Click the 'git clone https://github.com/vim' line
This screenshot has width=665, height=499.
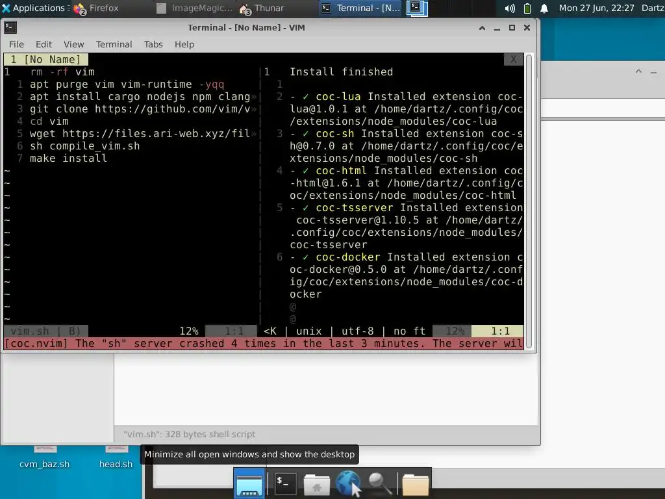click(x=140, y=109)
